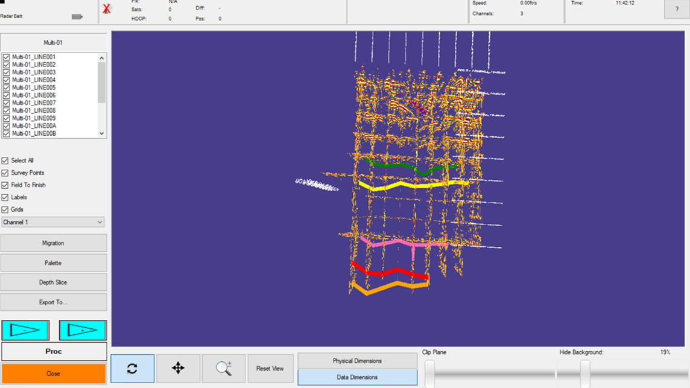Select the Data Dimensions option
Viewport: 690px width, 388px height.
click(357, 377)
